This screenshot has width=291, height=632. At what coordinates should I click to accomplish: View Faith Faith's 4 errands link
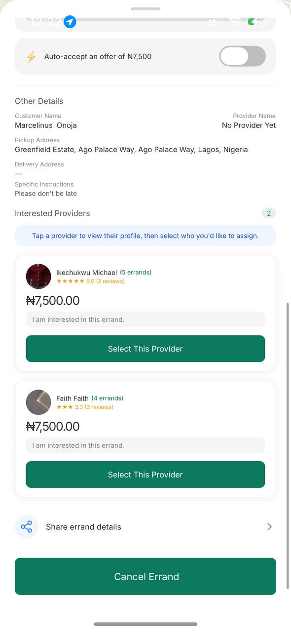108,398
